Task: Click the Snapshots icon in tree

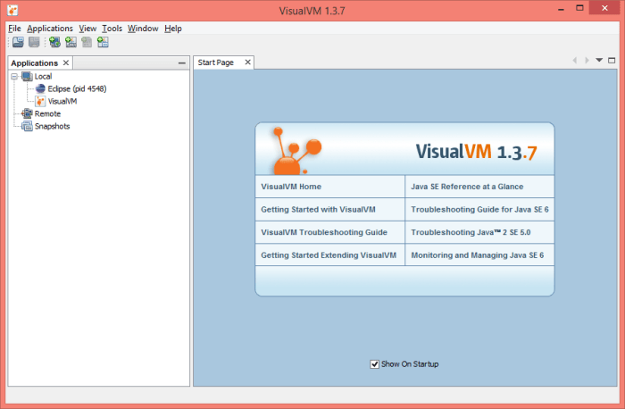Action: pyautogui.click(x=27, y=126)
